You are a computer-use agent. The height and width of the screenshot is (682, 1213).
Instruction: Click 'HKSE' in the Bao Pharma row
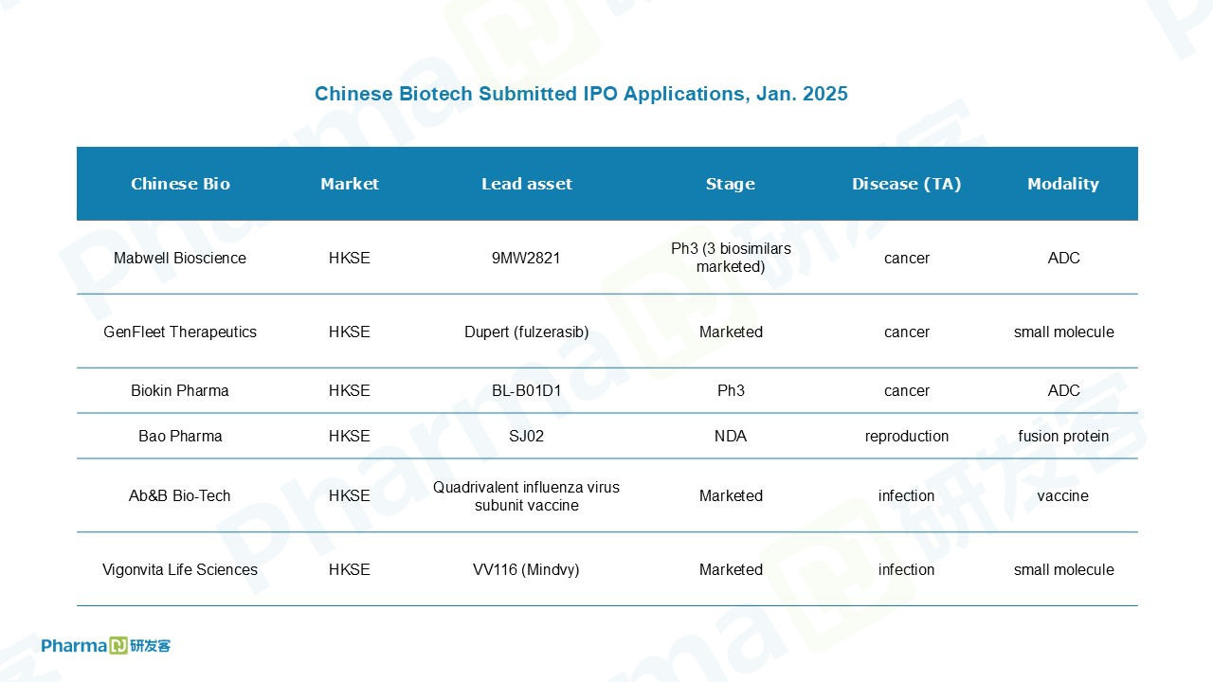[x=350, y=436]
